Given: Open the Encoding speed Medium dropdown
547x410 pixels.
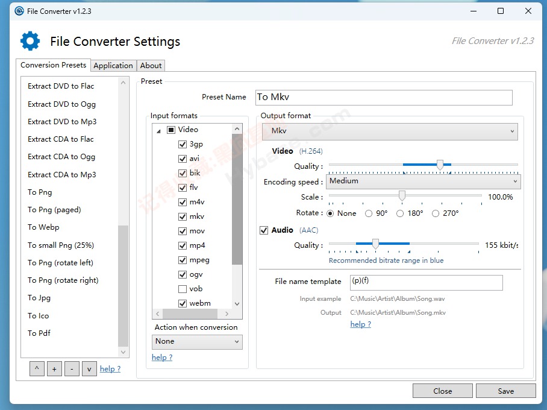Looking at the screenshot, I should [423, 181].
